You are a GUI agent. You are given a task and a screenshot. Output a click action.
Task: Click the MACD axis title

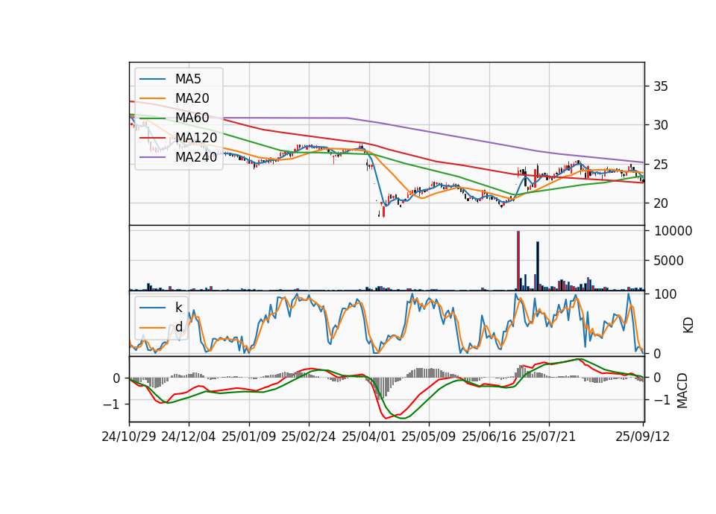682,390
